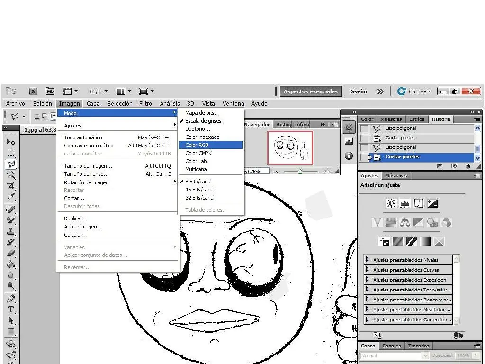Create new snapshot with camera icon
This screenshot has width=485, height=364.
click(454, 166)
